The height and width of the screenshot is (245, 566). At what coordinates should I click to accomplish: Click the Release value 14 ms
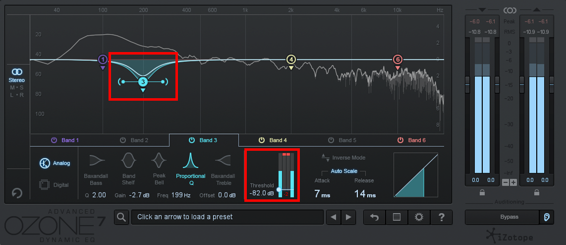coord(365,194)
